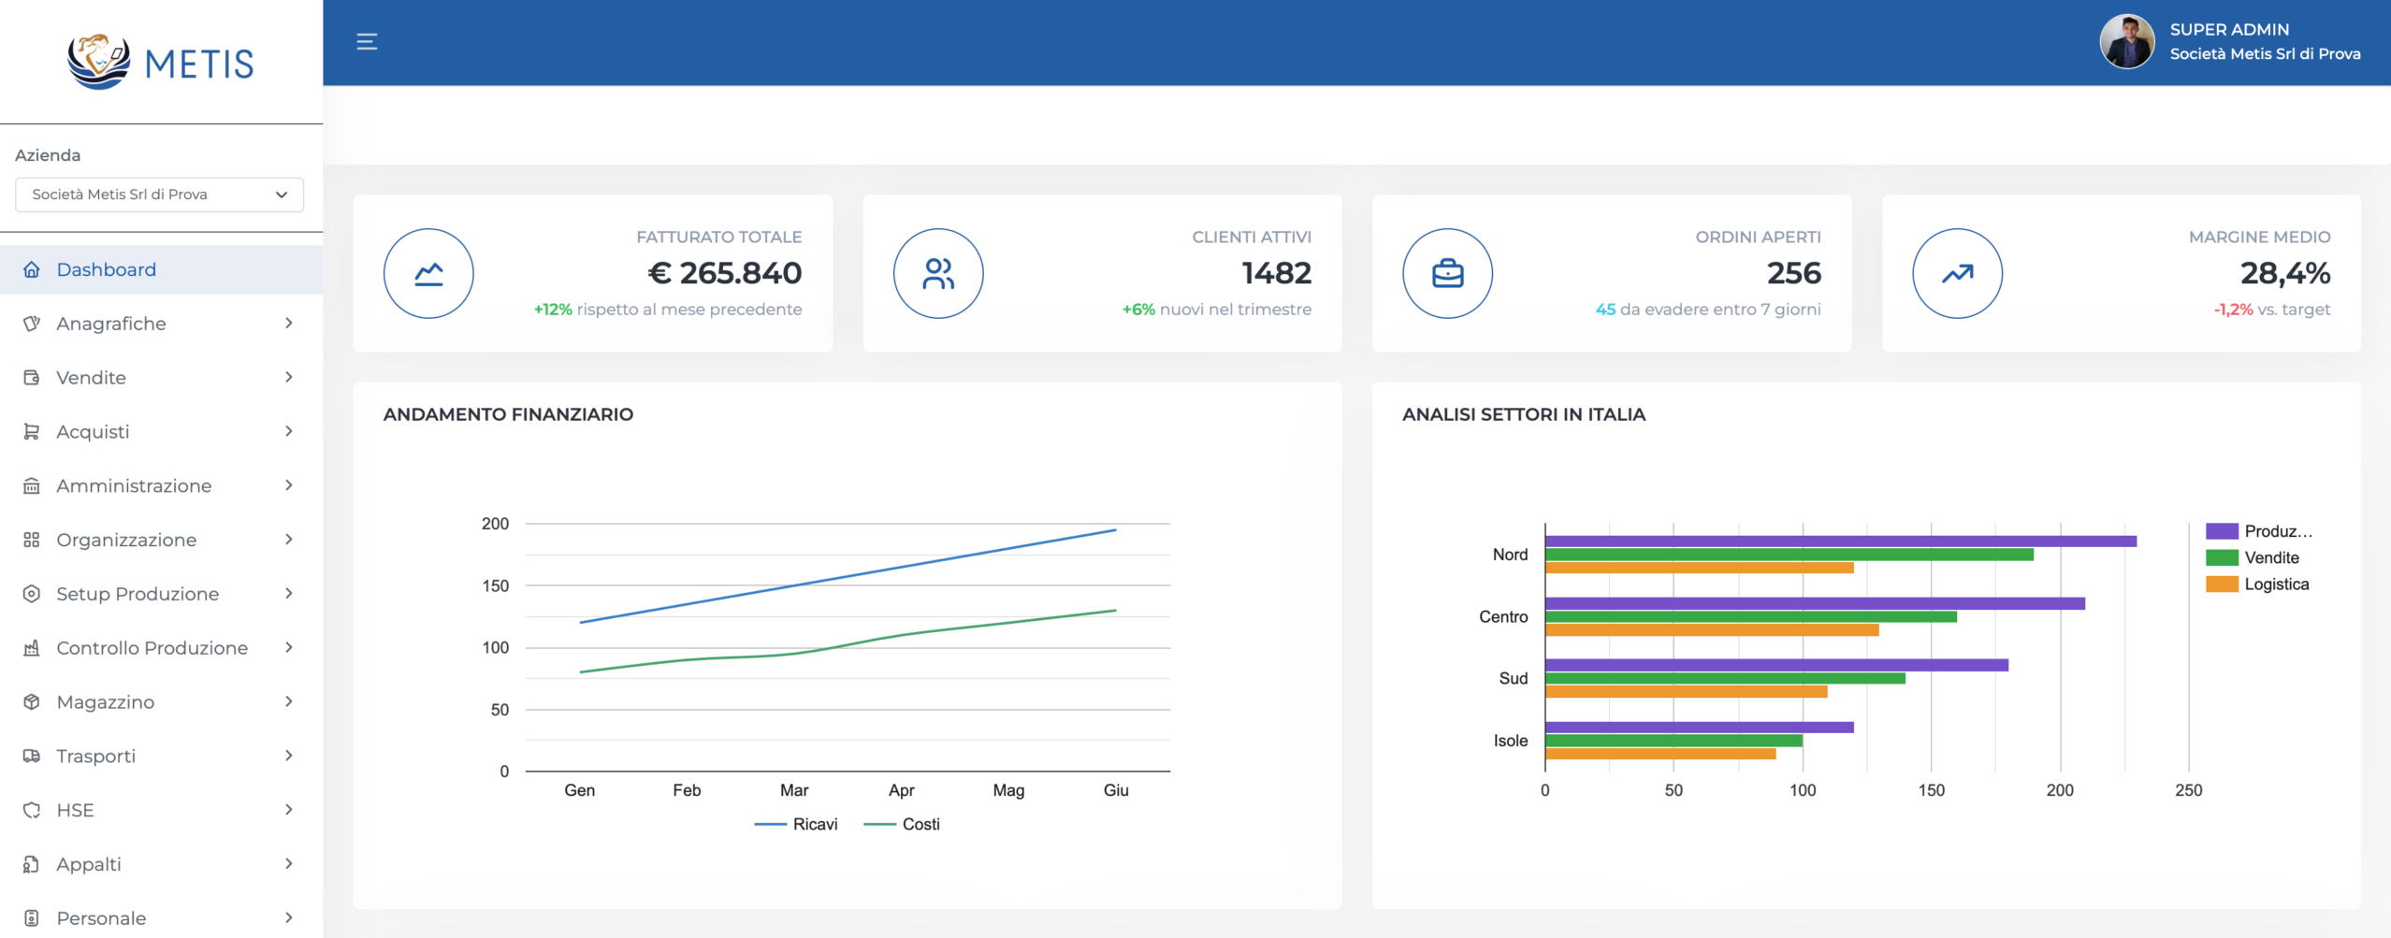Click the Acquisti cart icon
Image resolution: width=2391 pixels, height=938 pixels.
click(32, 431)
